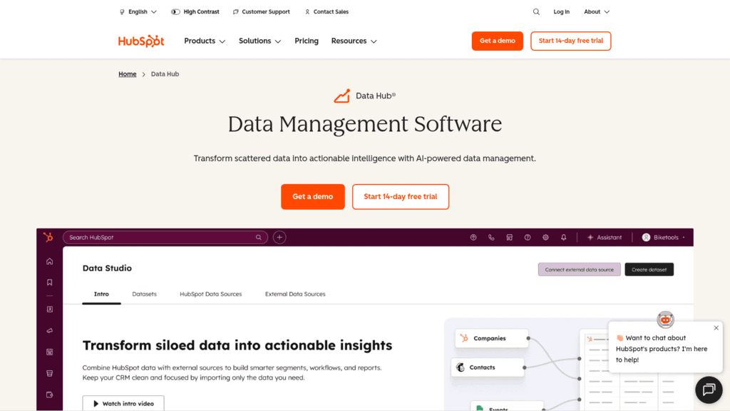Open Contact Sales link
Image resolution: width=730 pixels, height=411 pixels.
tap(327, 11)
